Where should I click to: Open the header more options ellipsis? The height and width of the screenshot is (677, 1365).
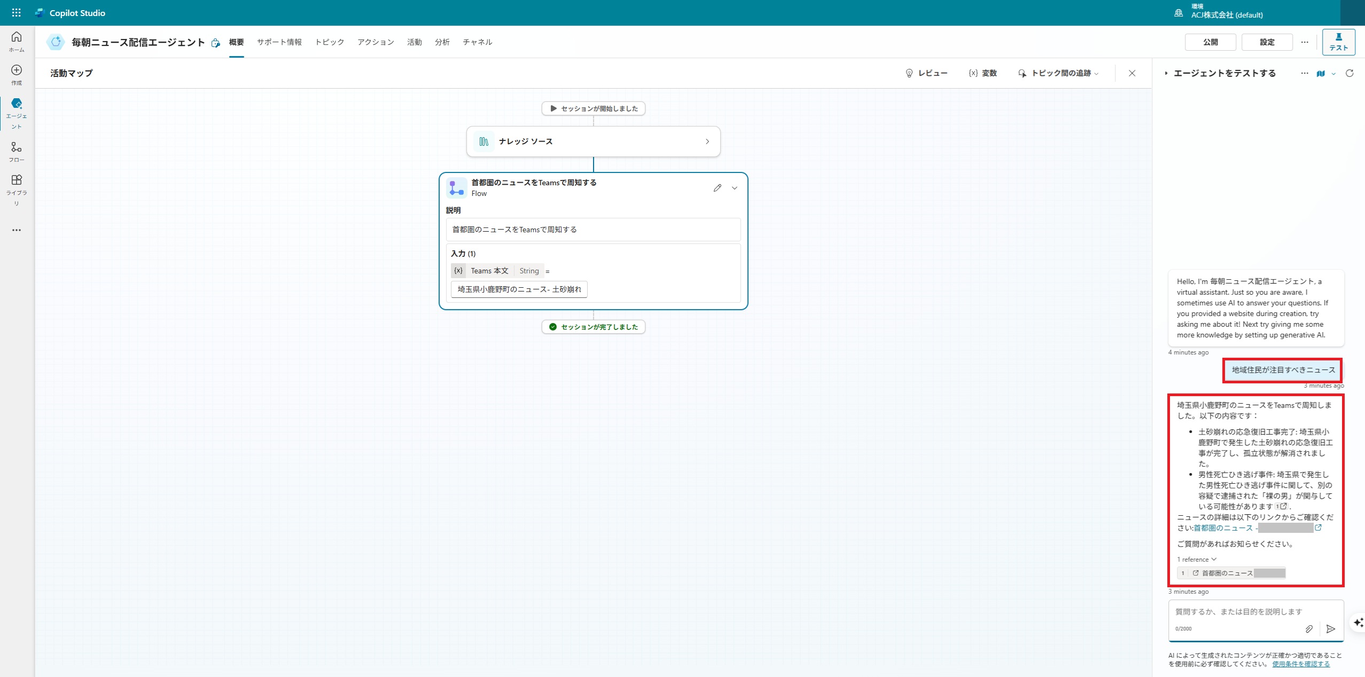point(1305,42)
